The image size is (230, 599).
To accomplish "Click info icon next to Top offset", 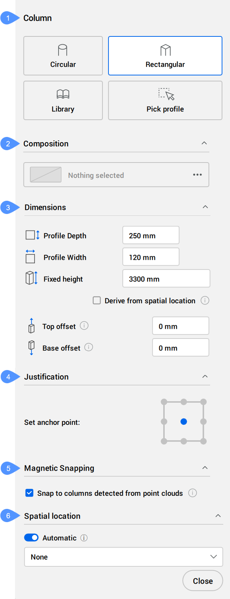I will pos(84,326).
